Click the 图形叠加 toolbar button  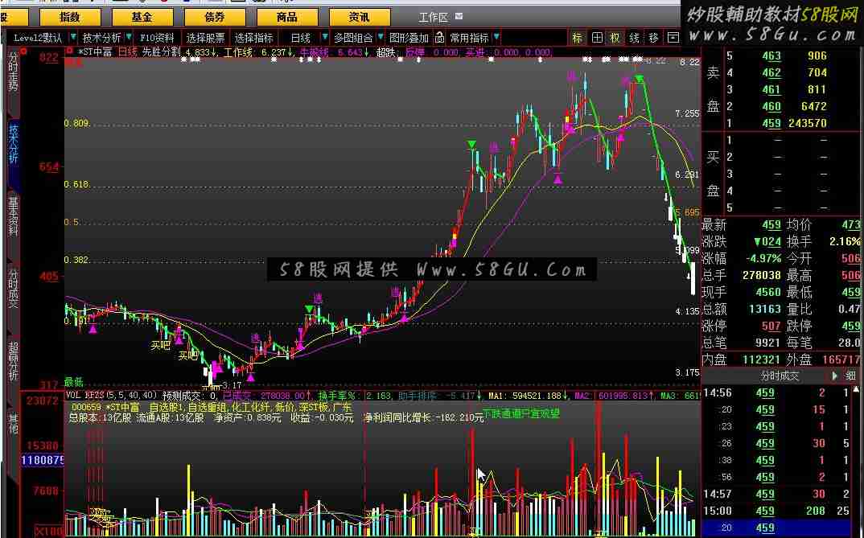pyautogui.click(x=409, y=38)
